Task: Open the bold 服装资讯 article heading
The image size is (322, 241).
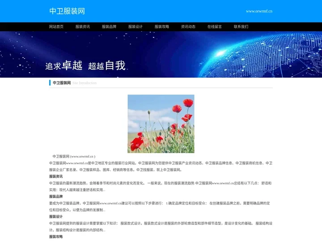Action: 56,176
